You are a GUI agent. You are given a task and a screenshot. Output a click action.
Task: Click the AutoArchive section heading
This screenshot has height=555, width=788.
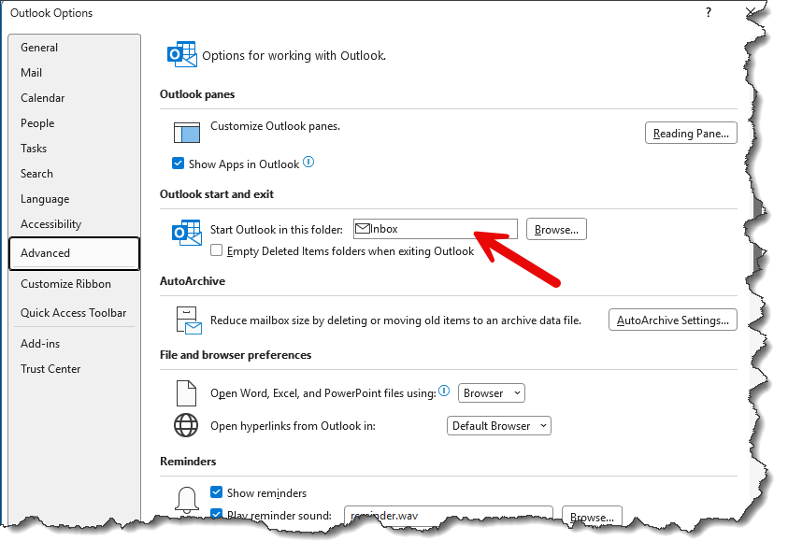(x=193, y=281)
